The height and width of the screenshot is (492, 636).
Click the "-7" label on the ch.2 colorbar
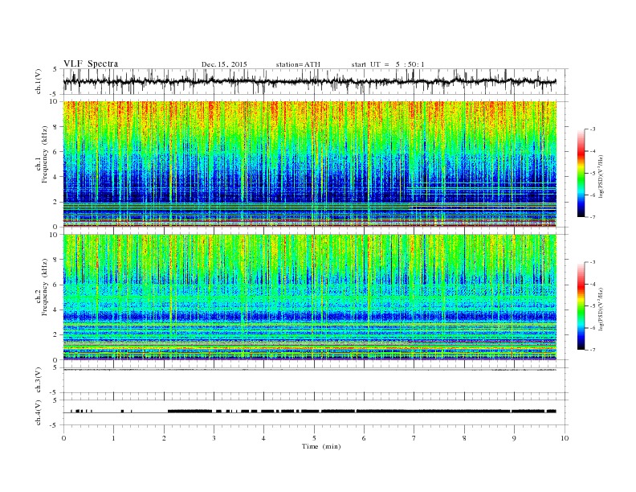(593, 350)
